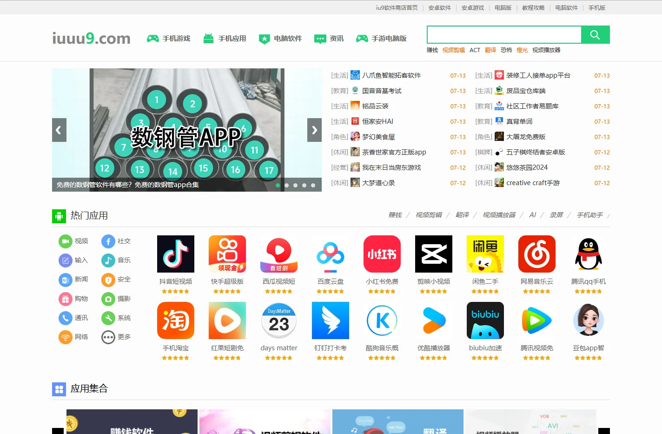Screen dimensions: 662x434
Task: Select the 音乐 category icon
Action: [108, 260]
